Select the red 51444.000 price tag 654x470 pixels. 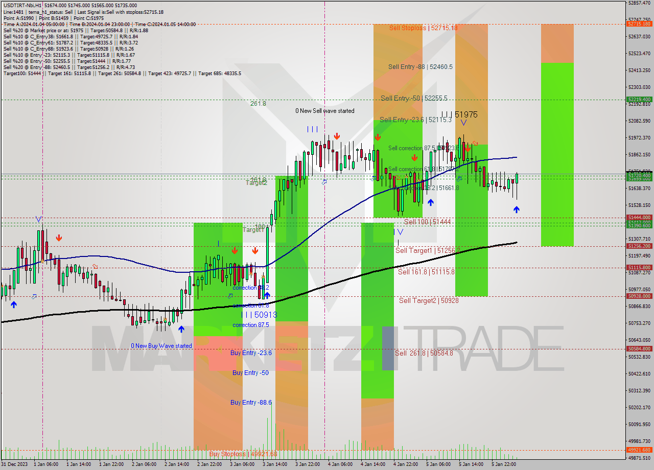pyautogui.click(x=639, y=217)
